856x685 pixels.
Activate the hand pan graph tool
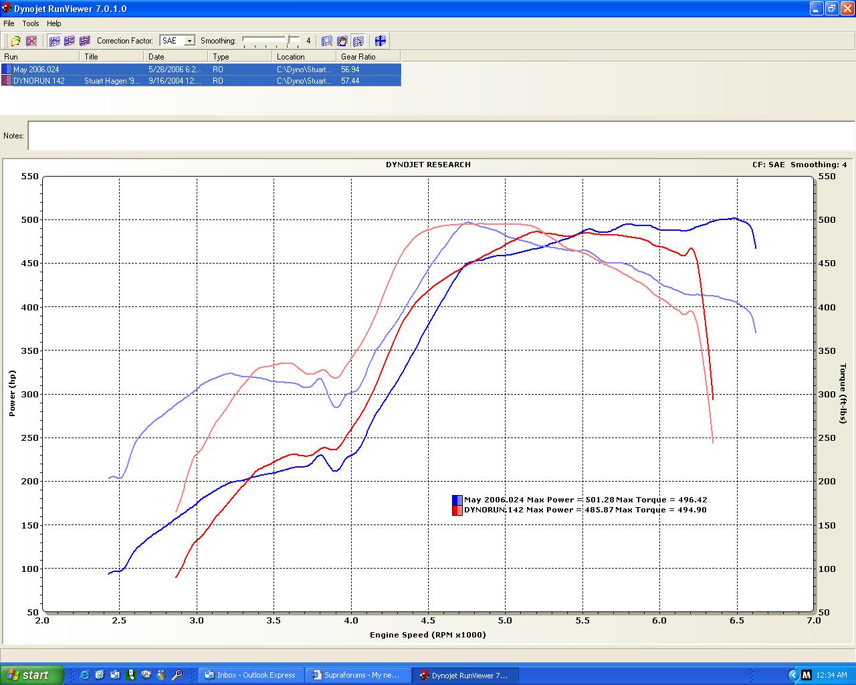[342, 41]
